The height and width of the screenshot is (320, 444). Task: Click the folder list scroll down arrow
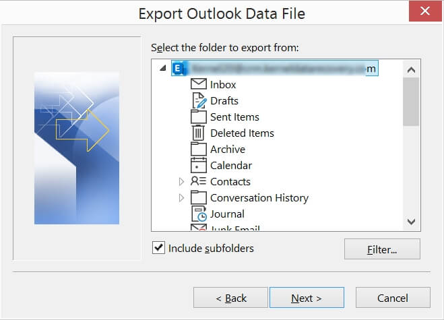pos(411,221)
